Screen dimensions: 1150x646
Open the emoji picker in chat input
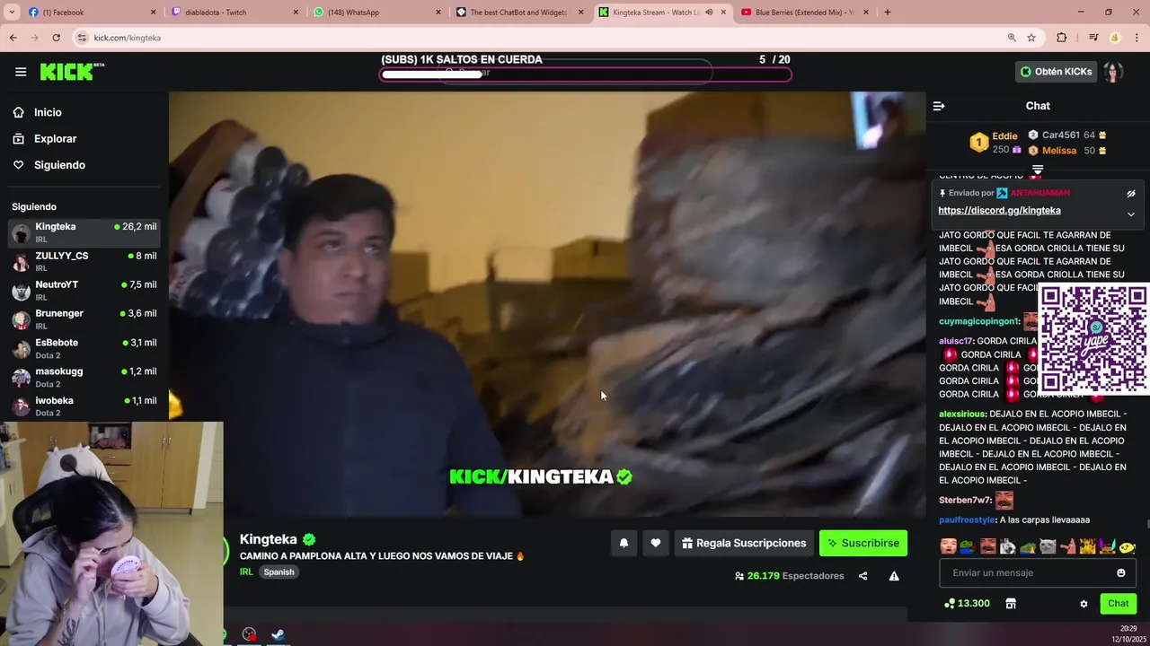click(x=1121, y=573)
